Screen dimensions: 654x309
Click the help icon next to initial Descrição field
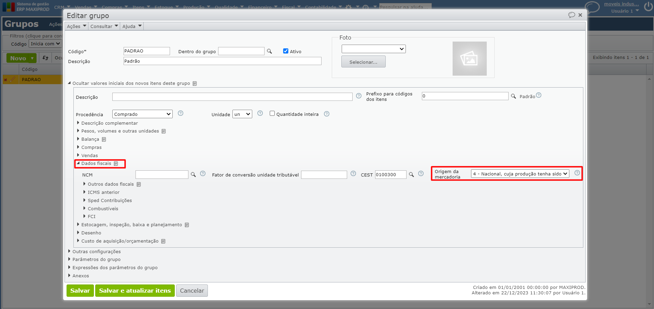(359, 96)
